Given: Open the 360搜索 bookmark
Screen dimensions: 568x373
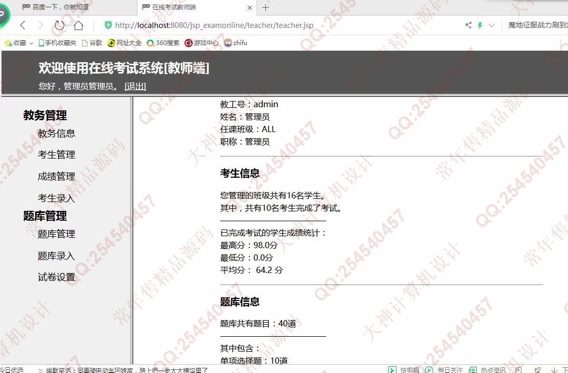Looking at the screenshot, I should (163, 42).
